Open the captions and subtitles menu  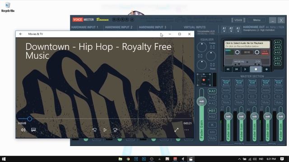(x=33, y=130)
